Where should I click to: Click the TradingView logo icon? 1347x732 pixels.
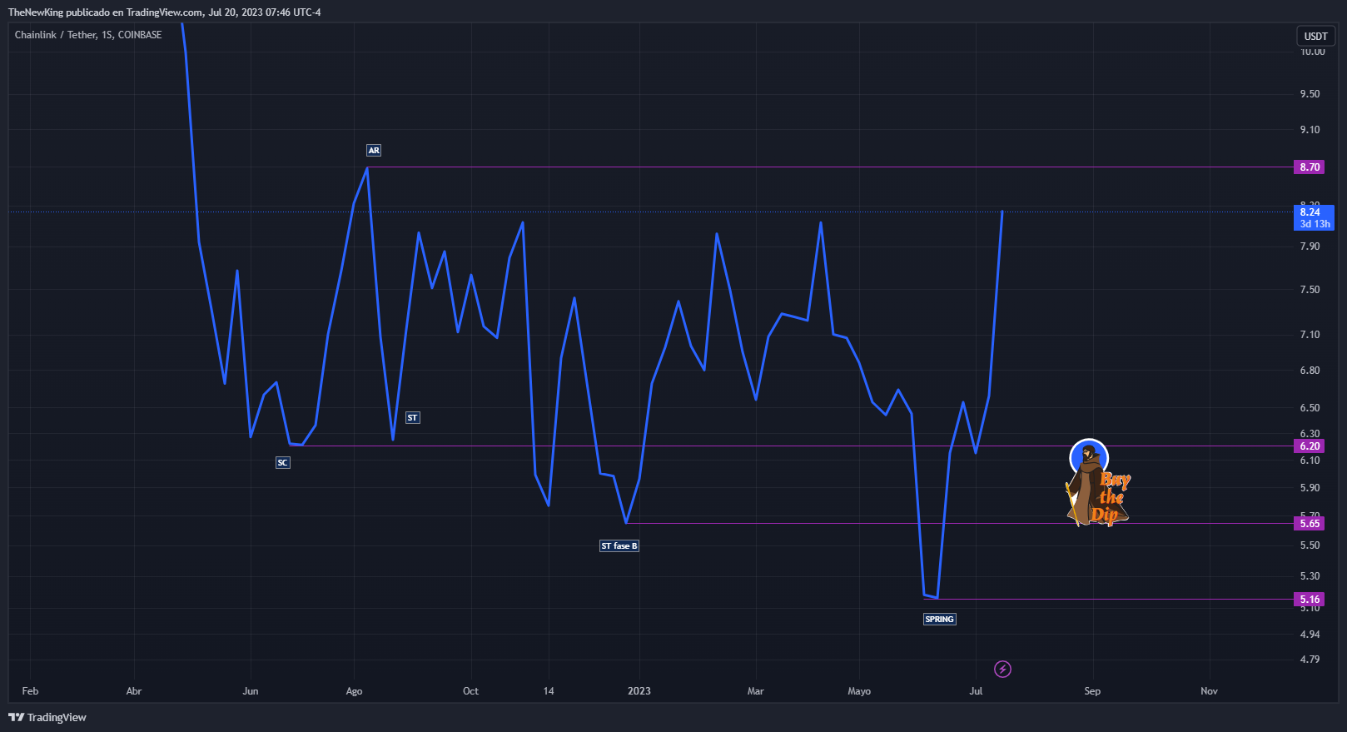pos(16,717)
